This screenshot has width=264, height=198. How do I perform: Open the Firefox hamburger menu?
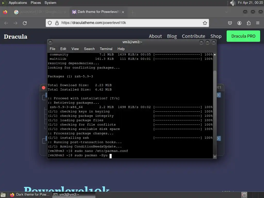[258, 23]
